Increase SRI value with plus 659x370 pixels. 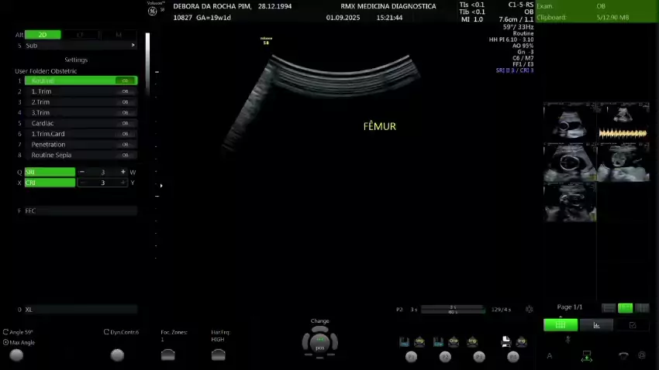pos(122,172)
